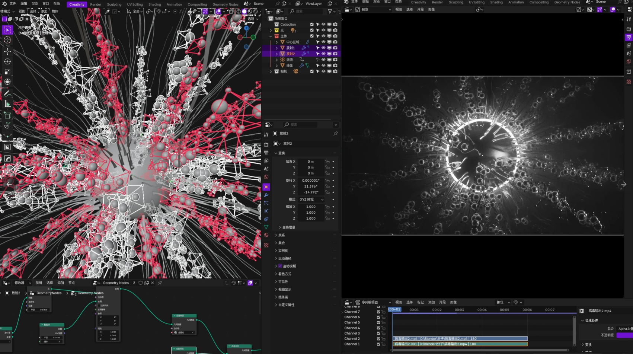Screen dimensions: 633x354
Task: Open the World properties tab
Action: (266, 177)
